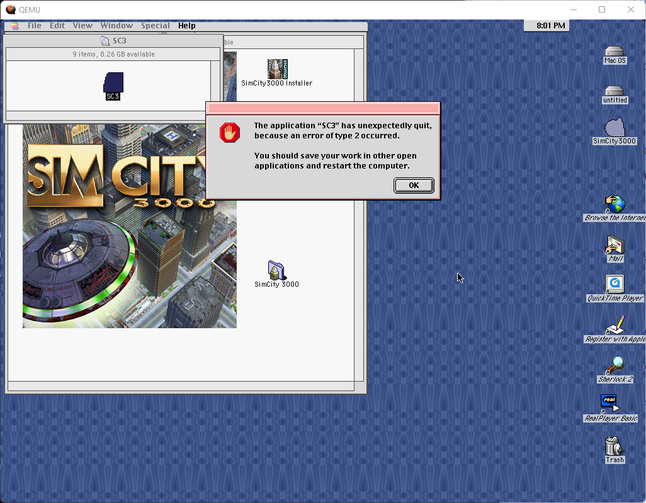The image size is (646, 503).
Task: Click OK in the error dialog
Action: 414,185
